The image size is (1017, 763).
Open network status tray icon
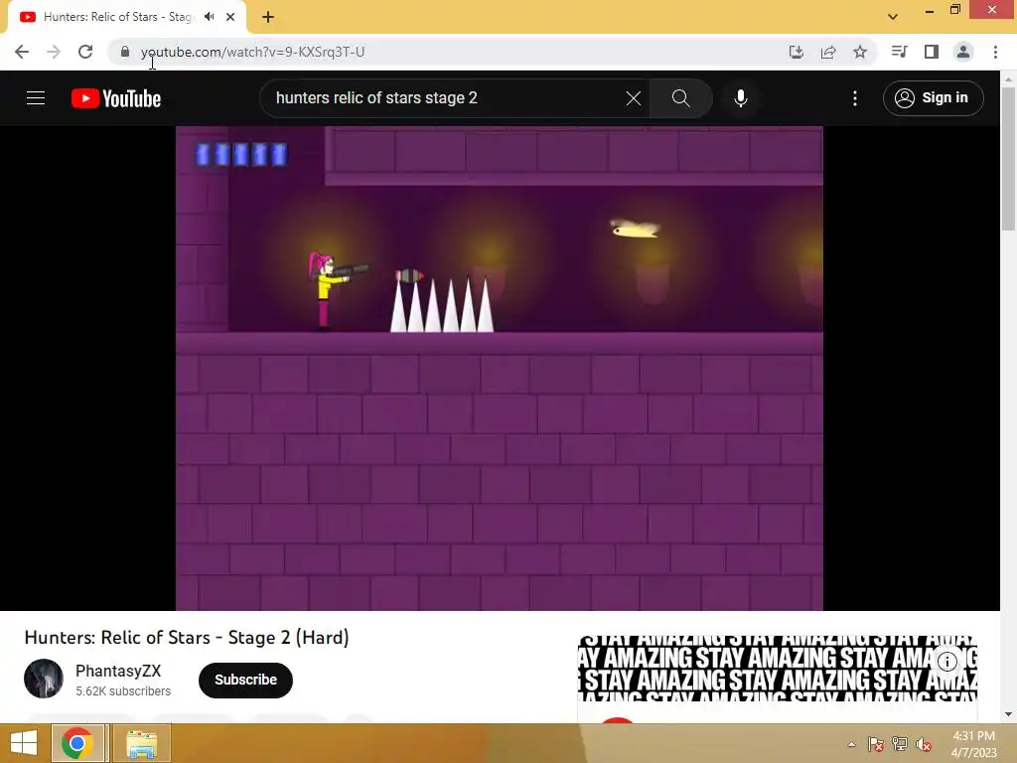(900, 744)
